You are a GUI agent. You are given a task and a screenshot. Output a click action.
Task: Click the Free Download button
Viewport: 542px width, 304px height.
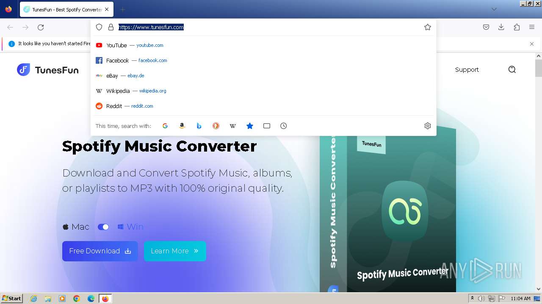point(100,251)
